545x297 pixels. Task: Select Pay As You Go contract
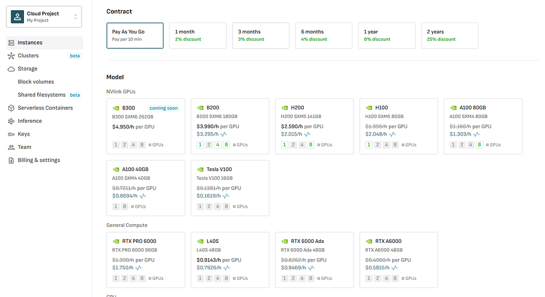click(135, 36)
